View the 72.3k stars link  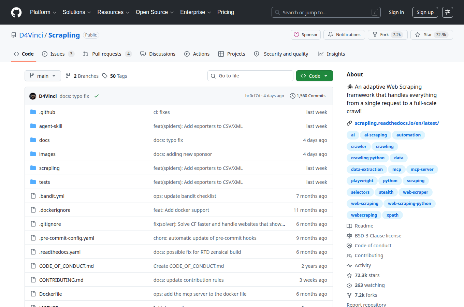pos(363,275)
